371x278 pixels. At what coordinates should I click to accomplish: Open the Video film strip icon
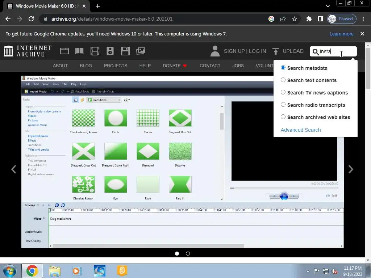coord(95,51)
